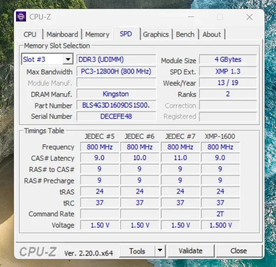Click the 4 GBytes module size value

[228, 59]
